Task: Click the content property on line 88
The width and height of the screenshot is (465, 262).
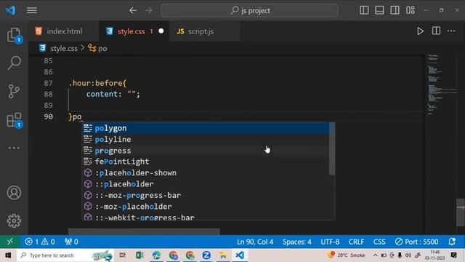Action: tap(102, 94)
